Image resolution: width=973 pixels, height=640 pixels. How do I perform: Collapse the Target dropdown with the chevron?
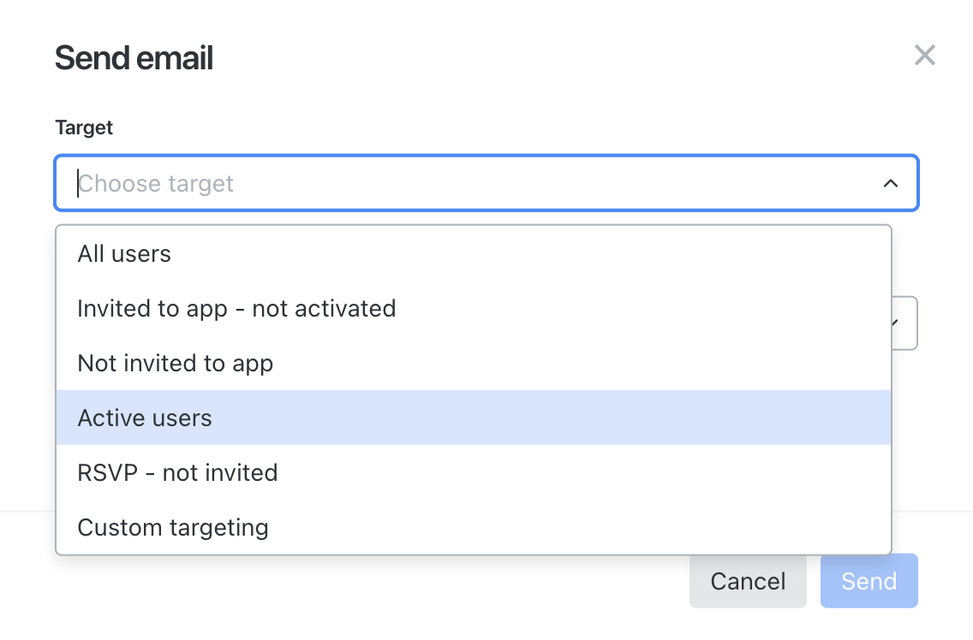click(x=891, y=184)
